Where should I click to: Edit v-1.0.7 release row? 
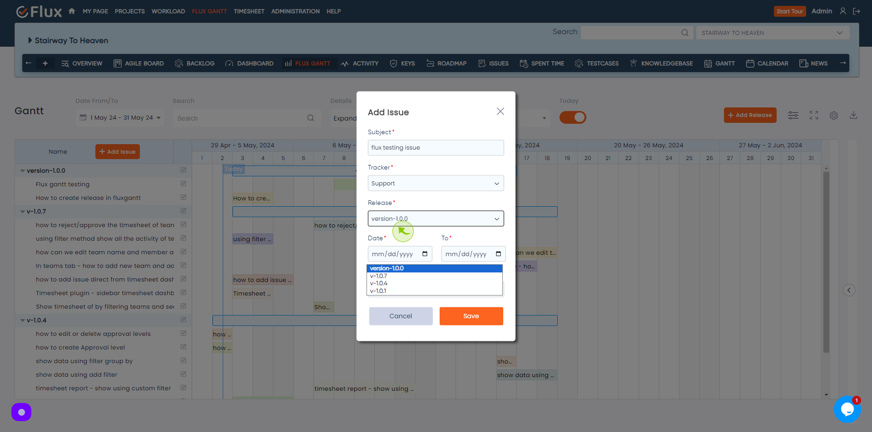pos(183,211)
